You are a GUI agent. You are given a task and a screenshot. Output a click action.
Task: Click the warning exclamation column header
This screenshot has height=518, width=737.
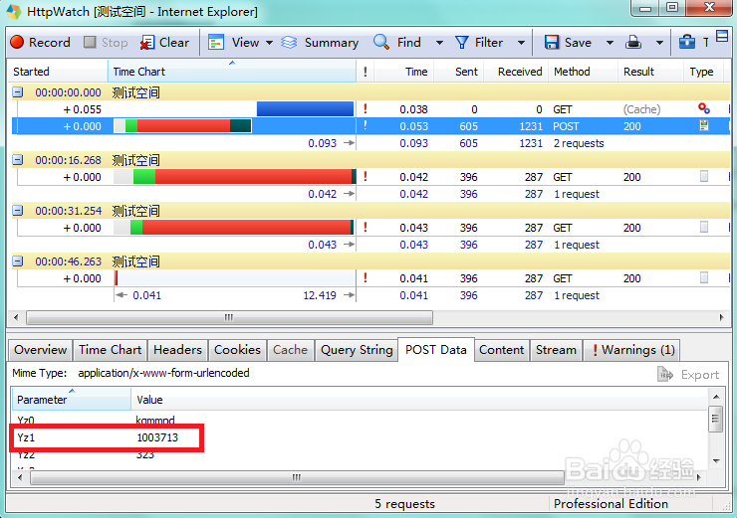366,72
